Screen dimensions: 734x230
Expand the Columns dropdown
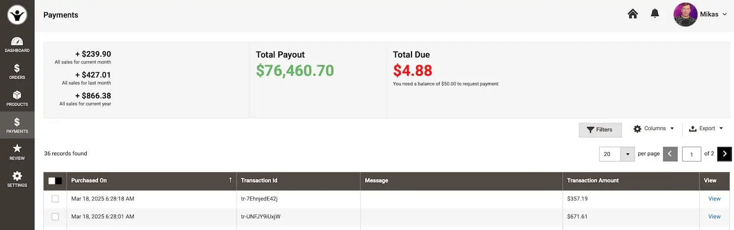tap(654, 129)
